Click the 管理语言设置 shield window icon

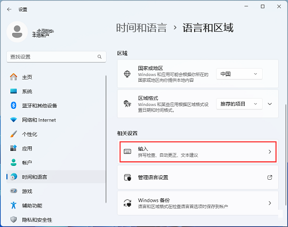[127, 177]
